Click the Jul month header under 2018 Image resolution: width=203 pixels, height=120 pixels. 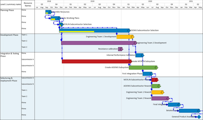click(x=37, y=7)
